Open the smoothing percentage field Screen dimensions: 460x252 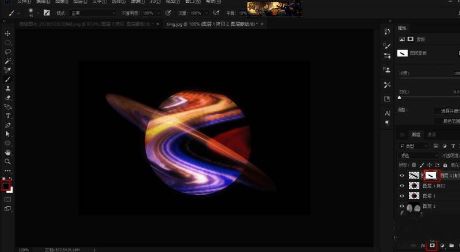pos(243,13)
